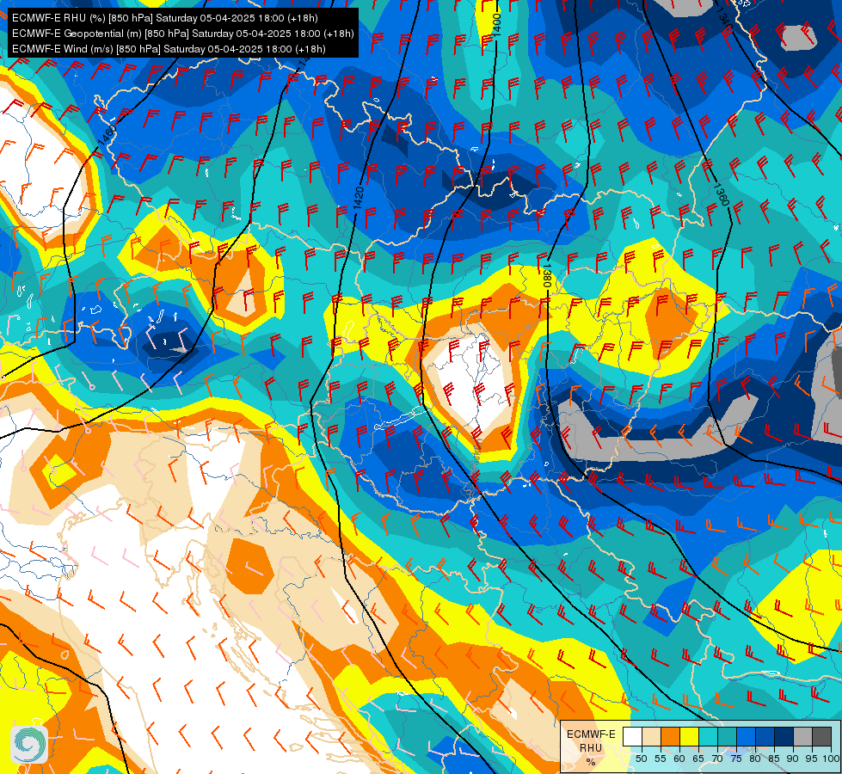842x774 pixels.
Task: Click the 1420 geopotential contour label
Action: pyautogui.click(x=359, y=198)
